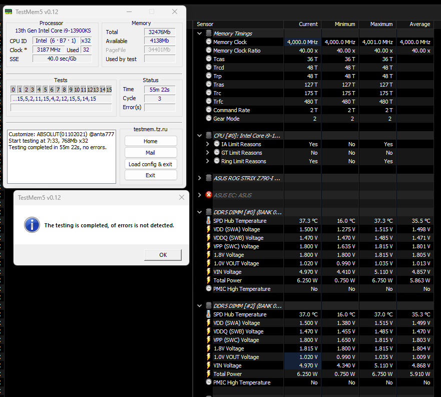Click the CPU [#0] Intel Core chip icon

(x=208, y=135)
